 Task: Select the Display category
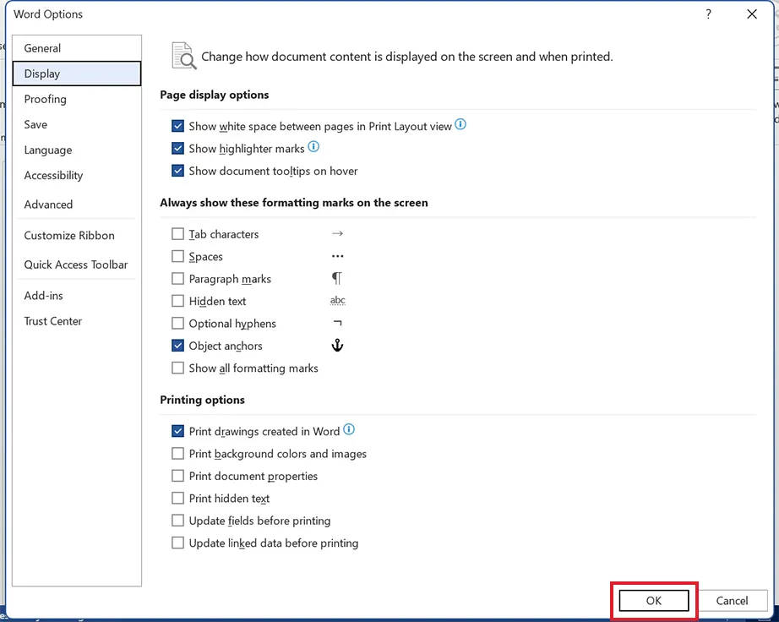click(x=77, y=74)
